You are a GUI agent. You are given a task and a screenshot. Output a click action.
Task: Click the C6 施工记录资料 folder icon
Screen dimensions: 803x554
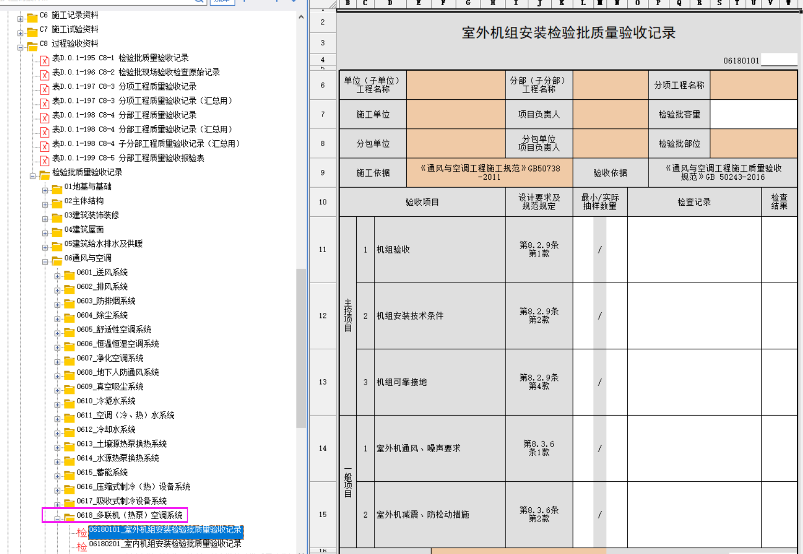pyautogui.click(x=32, y=18)
